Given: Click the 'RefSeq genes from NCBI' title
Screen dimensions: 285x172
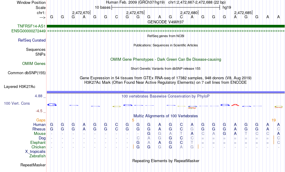Looking at the screenshot, I should (x=166, y=36).
